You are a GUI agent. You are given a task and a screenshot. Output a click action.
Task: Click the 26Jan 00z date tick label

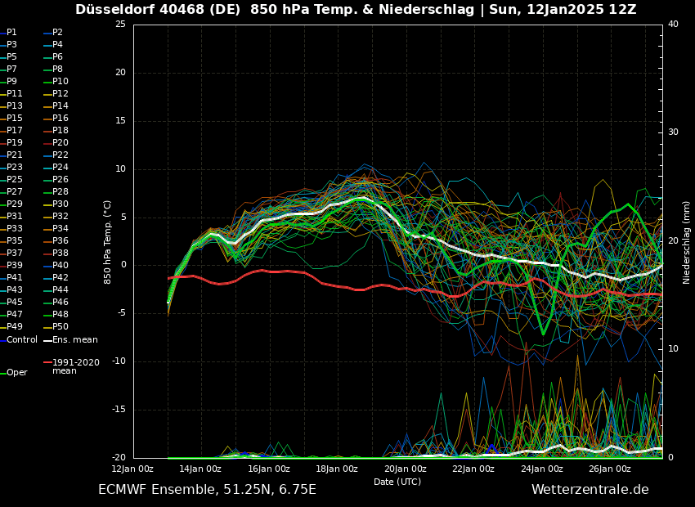click(x=610, y=469)
